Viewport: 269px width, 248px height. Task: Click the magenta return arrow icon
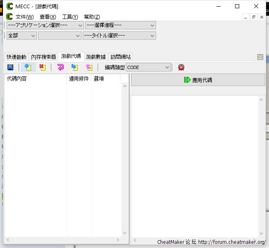(61, 67)
